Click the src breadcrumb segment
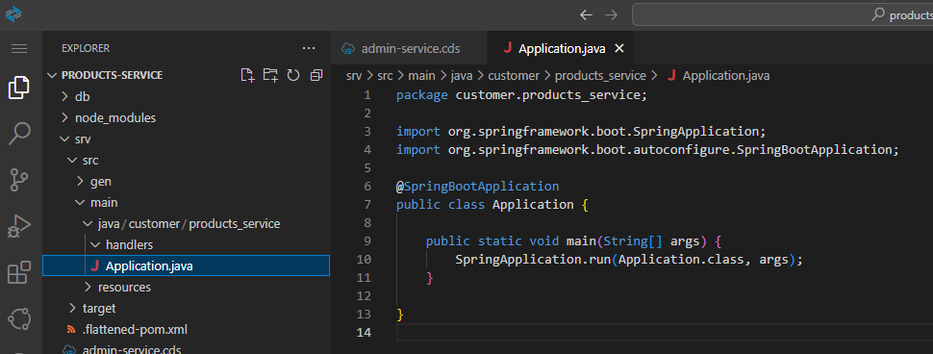 coord(385,76)
